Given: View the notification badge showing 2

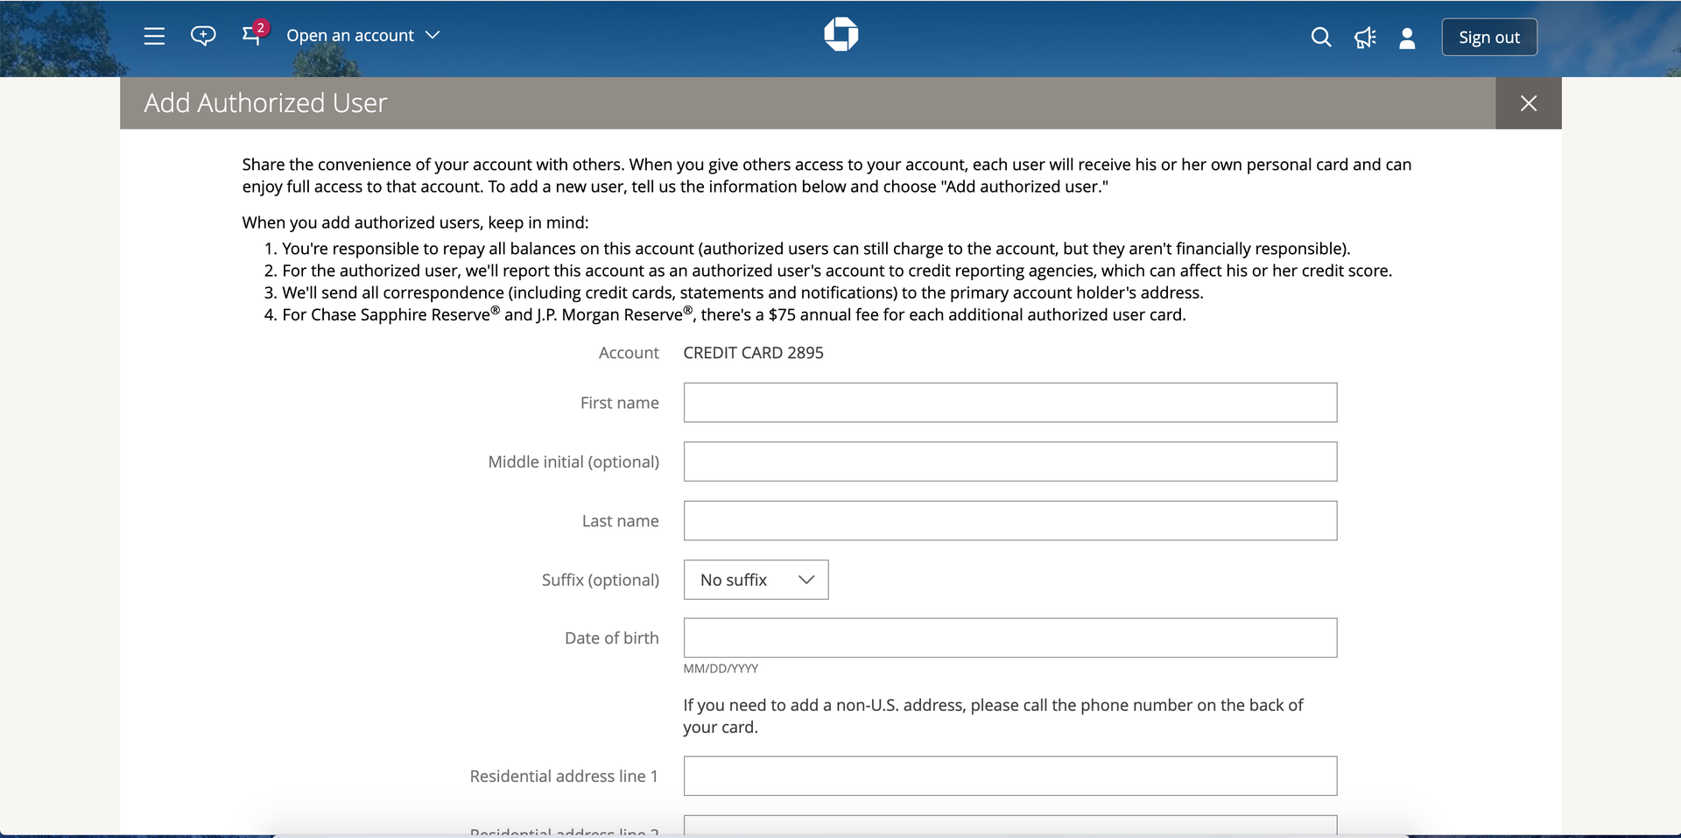Looking at the screenshot, I should 261,27.
